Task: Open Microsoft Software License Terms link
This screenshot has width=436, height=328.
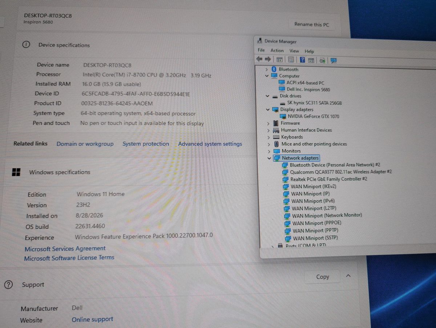Action: click(69, 258)
